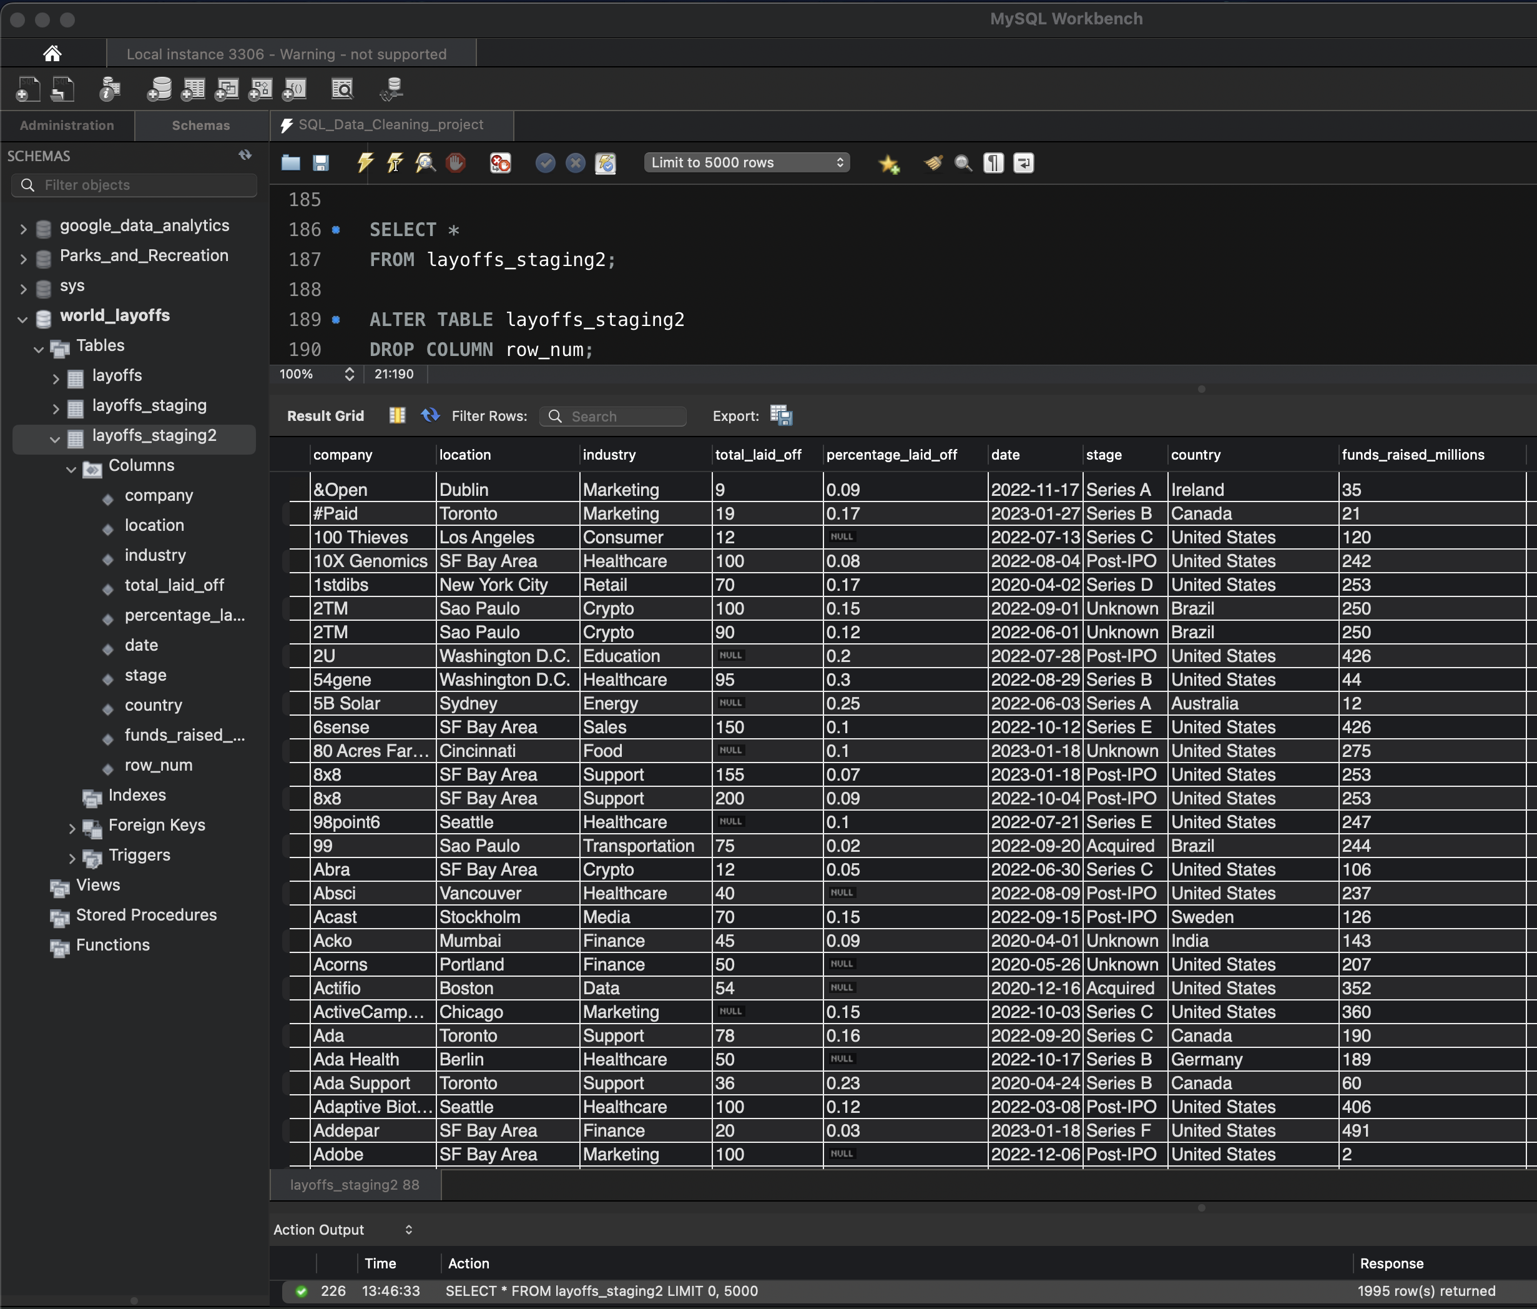The height and width of the screenshot is (1309, 1537).
Task: Click the find magnifier icon in editor toolbar
Action: pyautogui.click(x=963, y=163)
